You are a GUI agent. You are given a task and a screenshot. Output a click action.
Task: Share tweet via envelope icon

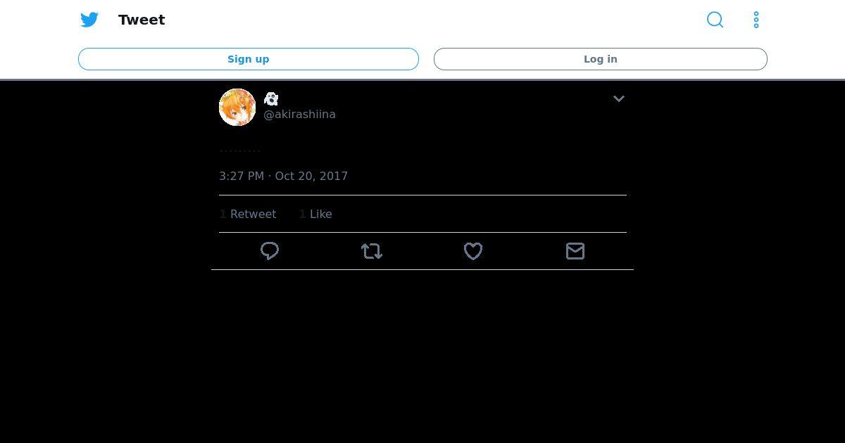(x=575, y=251)
